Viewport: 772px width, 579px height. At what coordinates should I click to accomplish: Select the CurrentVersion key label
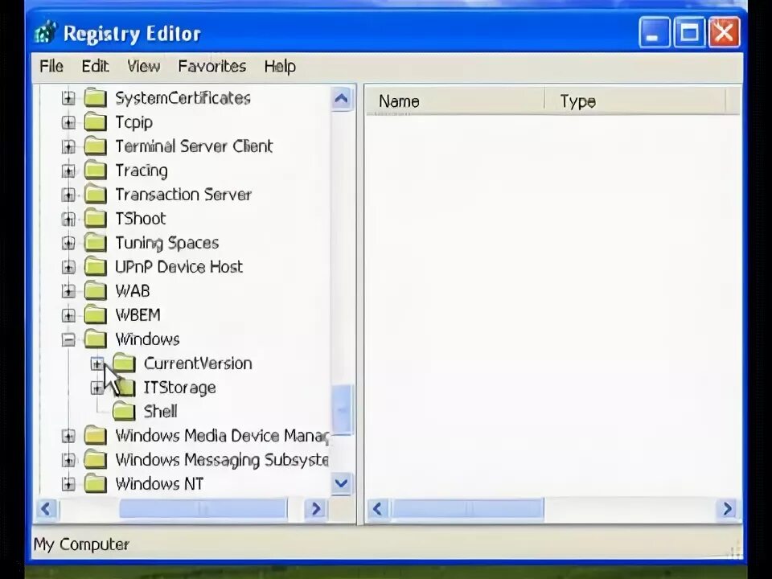(x=198, y=363)
